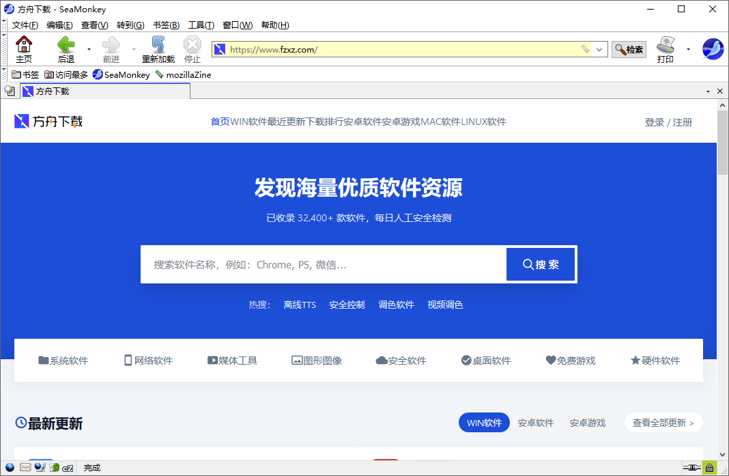Print the page with 打印 icon
The width and height of the screenshot is (729, 476).
pos(666,49)
